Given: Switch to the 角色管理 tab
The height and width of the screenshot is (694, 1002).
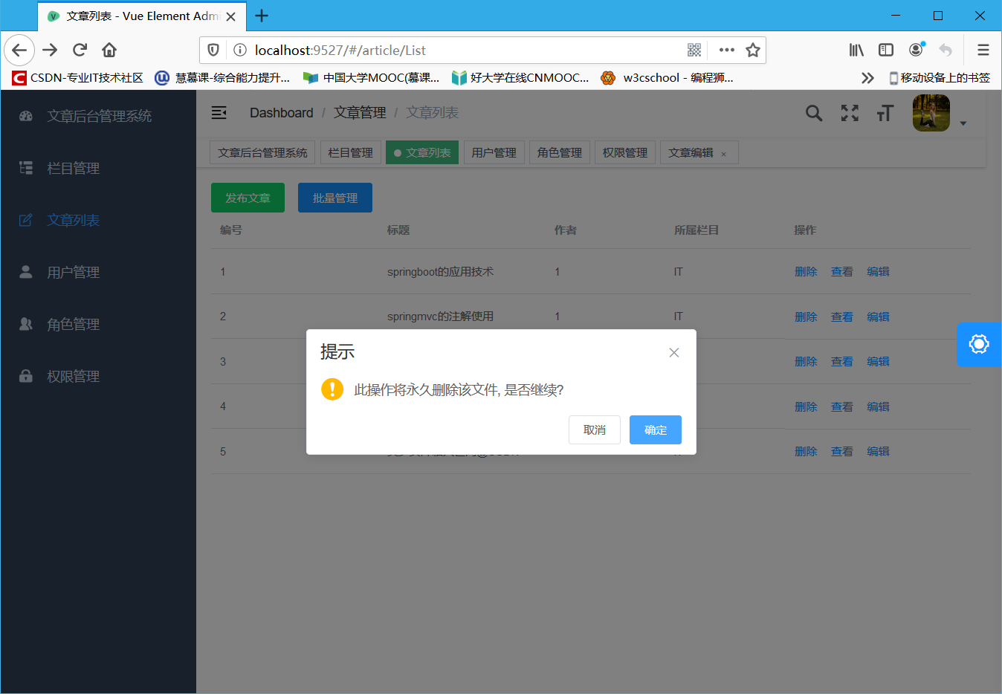Looking at the screenshot, I should tap(559, 152).
